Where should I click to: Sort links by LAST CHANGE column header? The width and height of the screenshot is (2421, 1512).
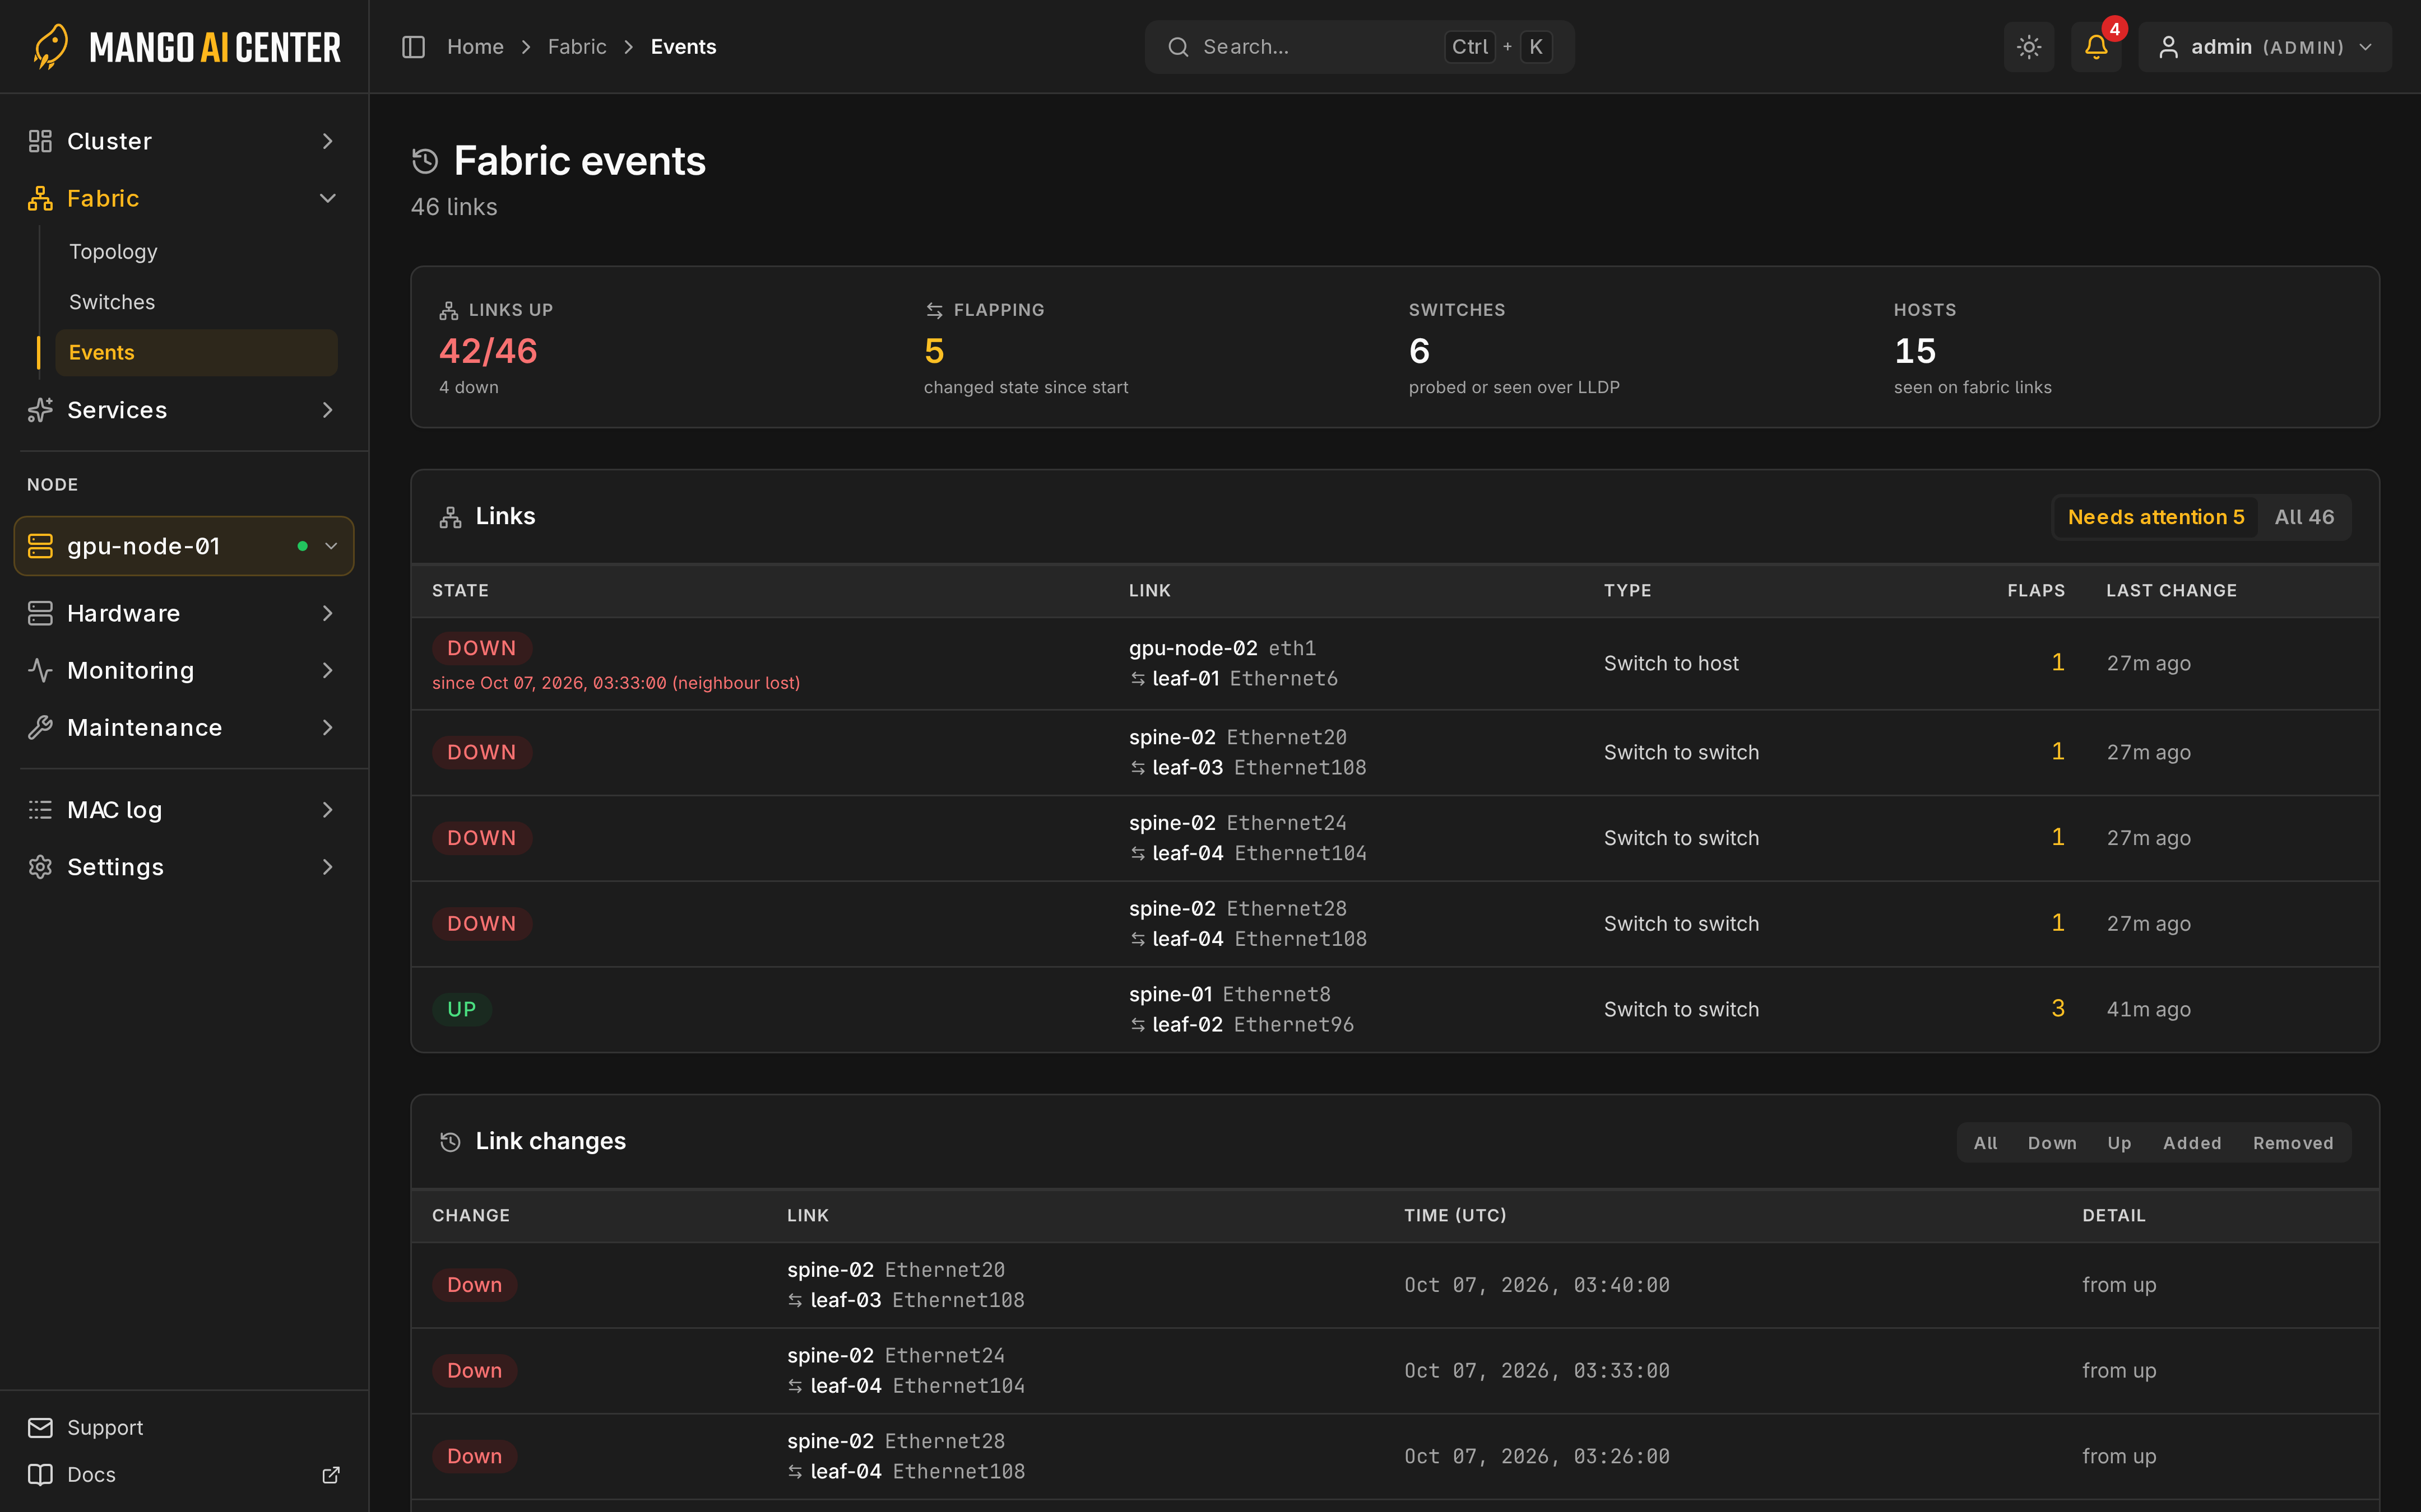[2171, 591]
